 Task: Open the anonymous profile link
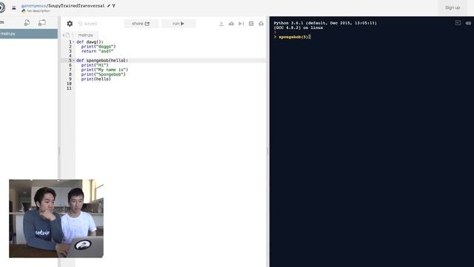[x=33, y=6]
